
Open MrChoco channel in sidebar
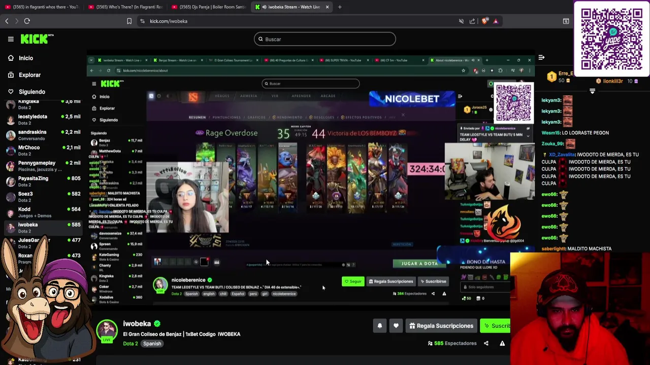click(43, 150)
